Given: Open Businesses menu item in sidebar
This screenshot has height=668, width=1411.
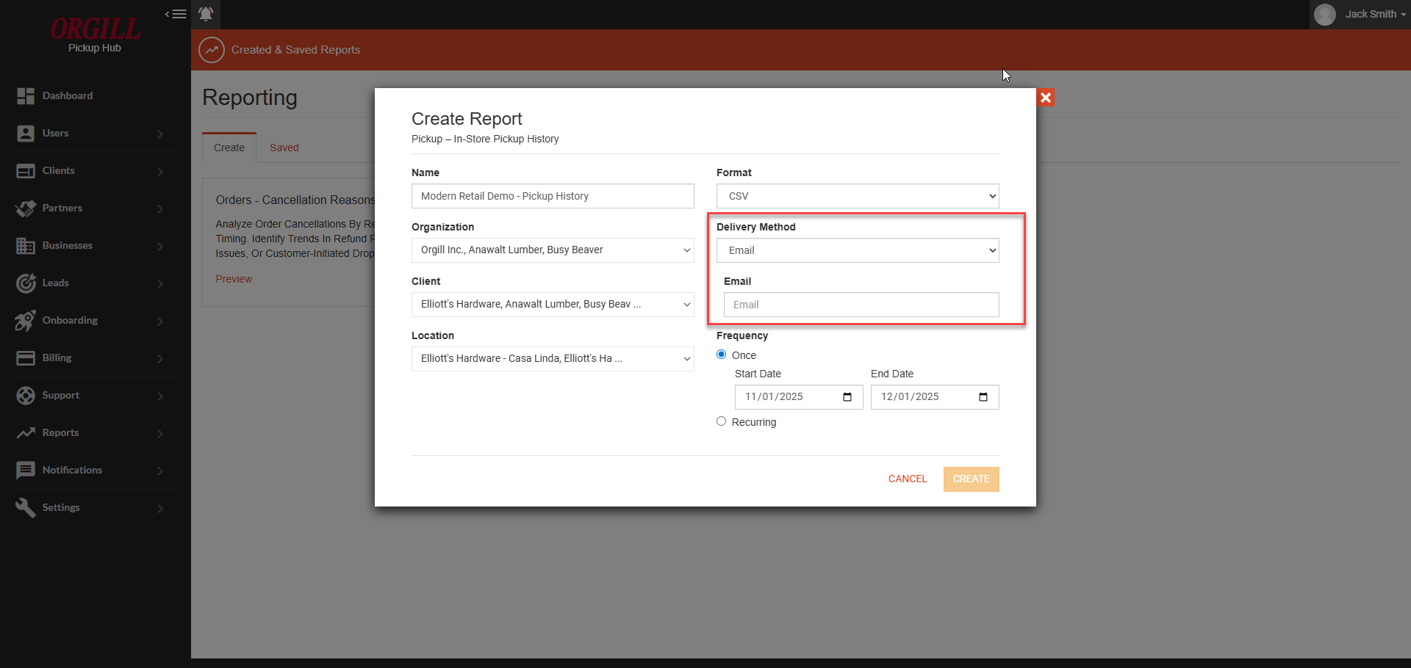Looking at the screenshot, I should [96, 246].
